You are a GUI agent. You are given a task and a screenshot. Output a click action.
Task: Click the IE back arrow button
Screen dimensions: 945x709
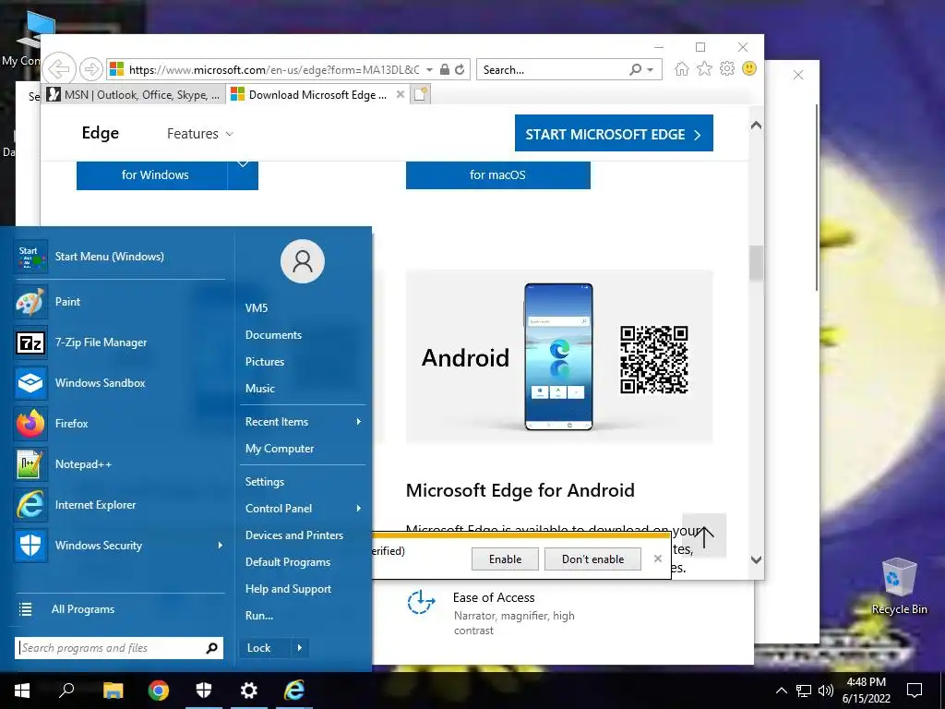pyautogui.click(x=59, y=69)
